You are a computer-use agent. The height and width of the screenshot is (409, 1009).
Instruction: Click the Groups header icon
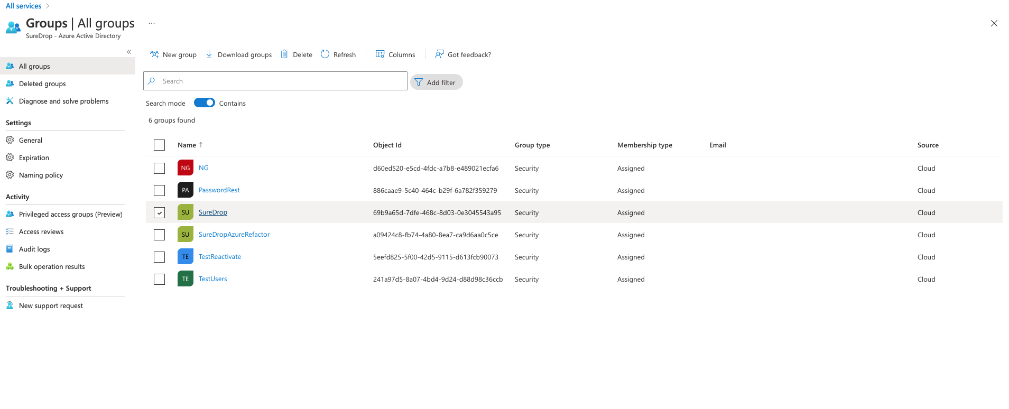[x=13, y=27]
